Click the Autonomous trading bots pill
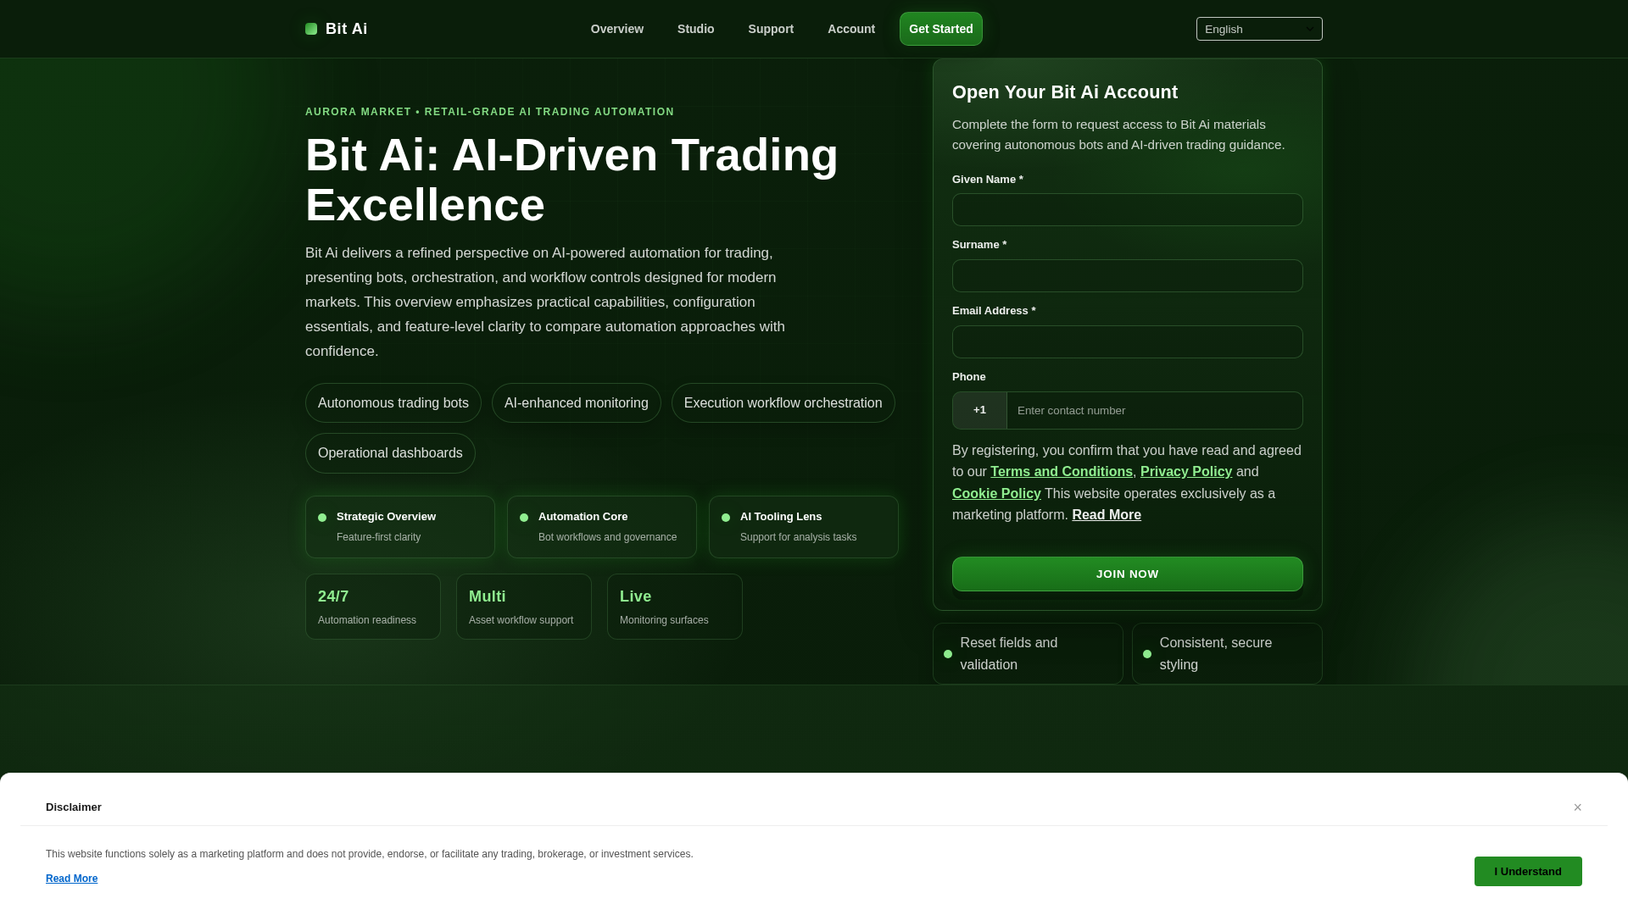This screenshot has width=1628, height=915. [393, 403]
